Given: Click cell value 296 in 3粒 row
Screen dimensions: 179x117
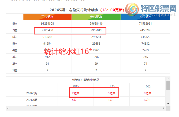Looking at the screenshot, I should 96,57.
